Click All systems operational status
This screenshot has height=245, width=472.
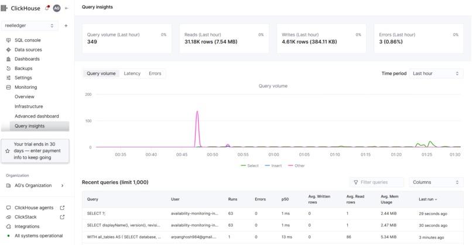click(39, 236)
